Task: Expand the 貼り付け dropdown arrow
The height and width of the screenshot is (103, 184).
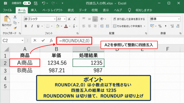Action: [7, 28]
